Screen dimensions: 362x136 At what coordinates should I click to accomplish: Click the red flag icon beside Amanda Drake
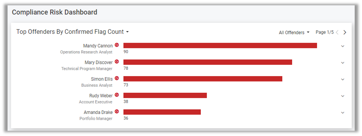tap(117, 112)
